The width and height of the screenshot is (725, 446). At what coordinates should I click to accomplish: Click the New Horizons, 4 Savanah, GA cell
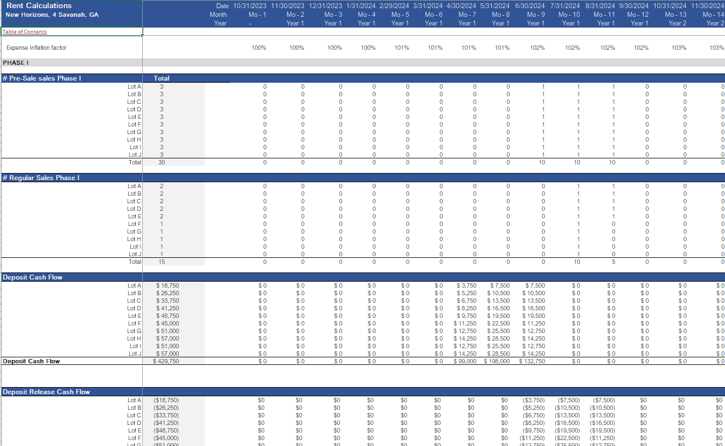pos(52,15)
